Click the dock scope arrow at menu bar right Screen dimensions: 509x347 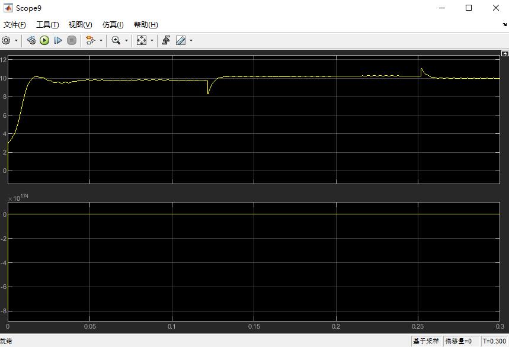click(x=504, y=25)
